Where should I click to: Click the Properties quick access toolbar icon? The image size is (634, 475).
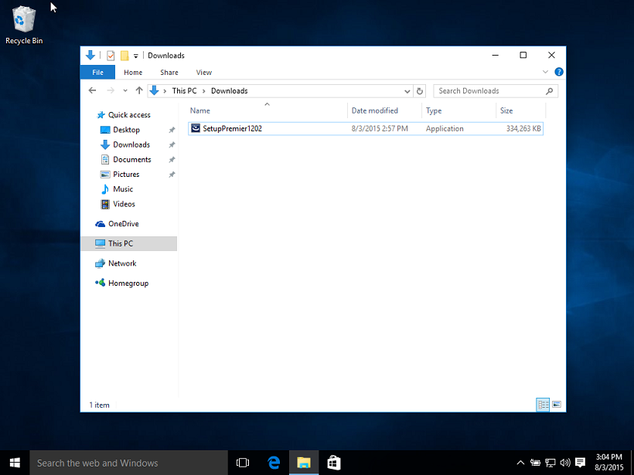click(111, 56)
